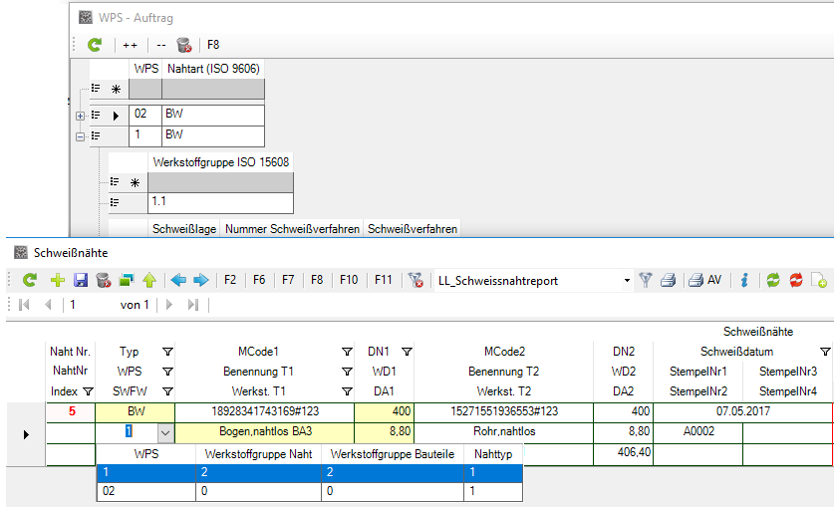Open the Typ column filter

click(167, 352)
